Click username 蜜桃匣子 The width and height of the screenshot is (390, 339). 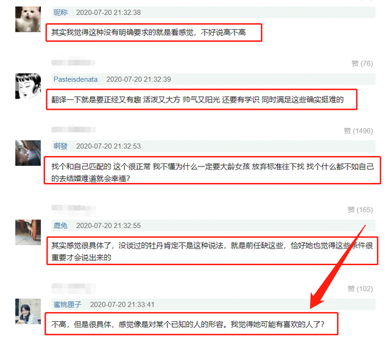(68, 304)
